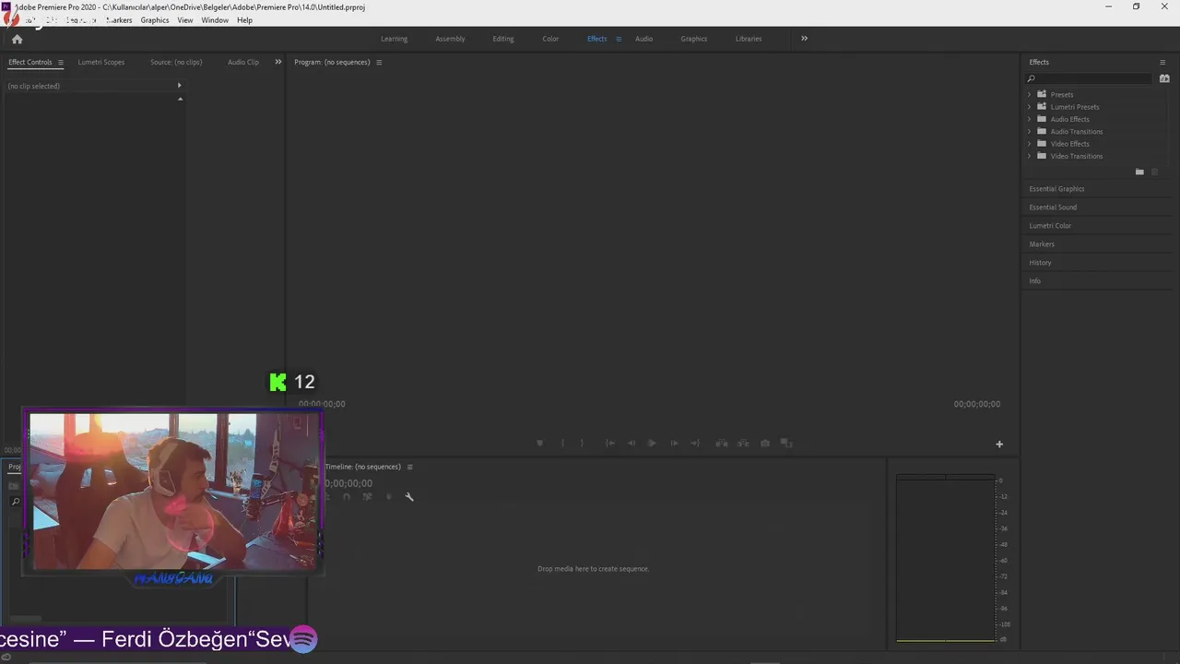Open the Program monitor panel menu
1180x664 pixels.
click(379, 63)
